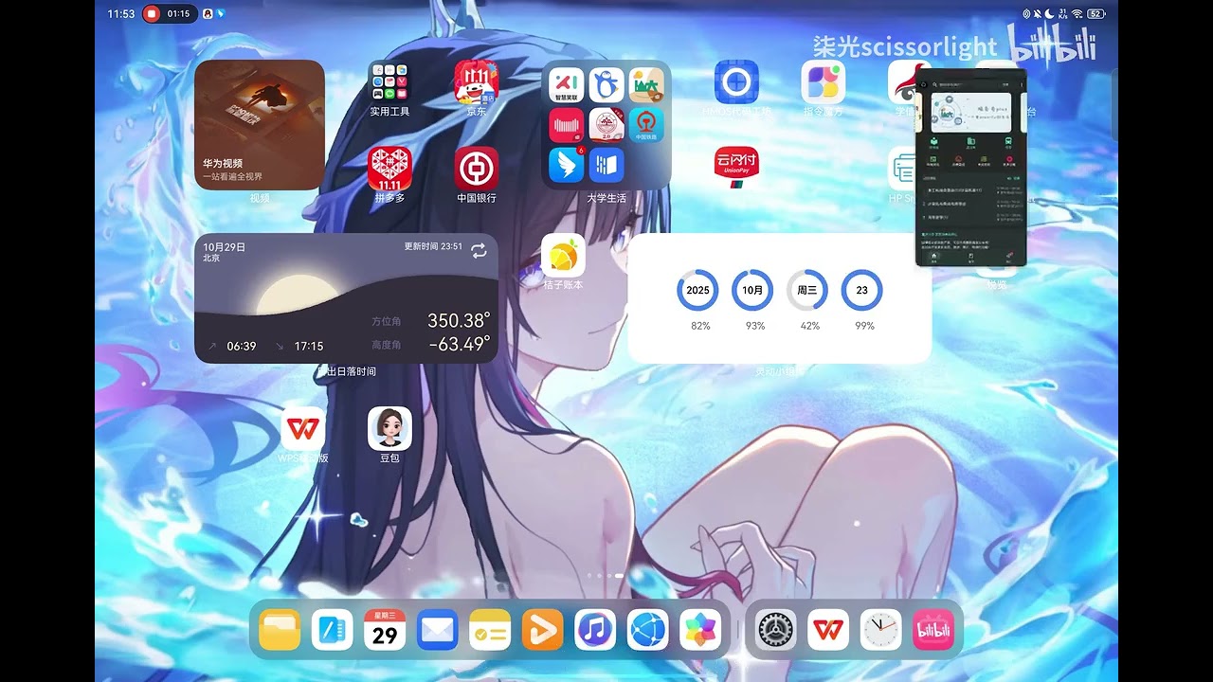The height and width of the screenshot is (682, 1213).
Task: Open the HMOS代码工坊 app
Action: tap(736, 82)
